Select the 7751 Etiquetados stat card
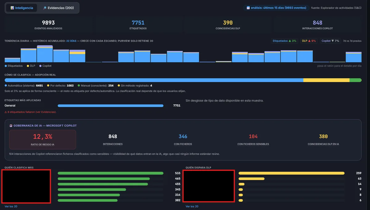370x210 pixels. pyautogui.click(x=138, y=25)
